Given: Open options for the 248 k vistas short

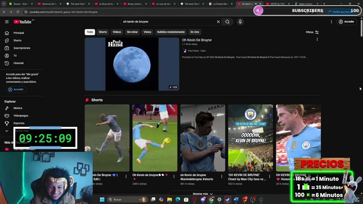Looking at the screenshot, I should click(174, 177).
